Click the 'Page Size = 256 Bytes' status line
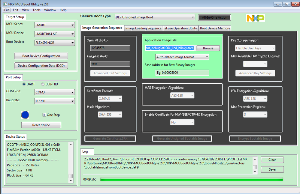The width and height of the screenshot is (300, 194). coord(23,165)
